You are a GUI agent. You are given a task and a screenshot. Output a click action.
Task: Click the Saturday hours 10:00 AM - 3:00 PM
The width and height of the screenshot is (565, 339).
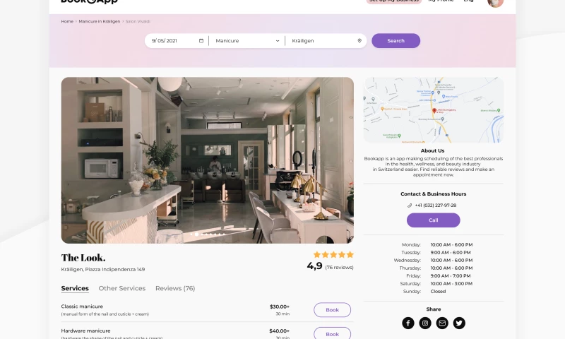point(451,283)
